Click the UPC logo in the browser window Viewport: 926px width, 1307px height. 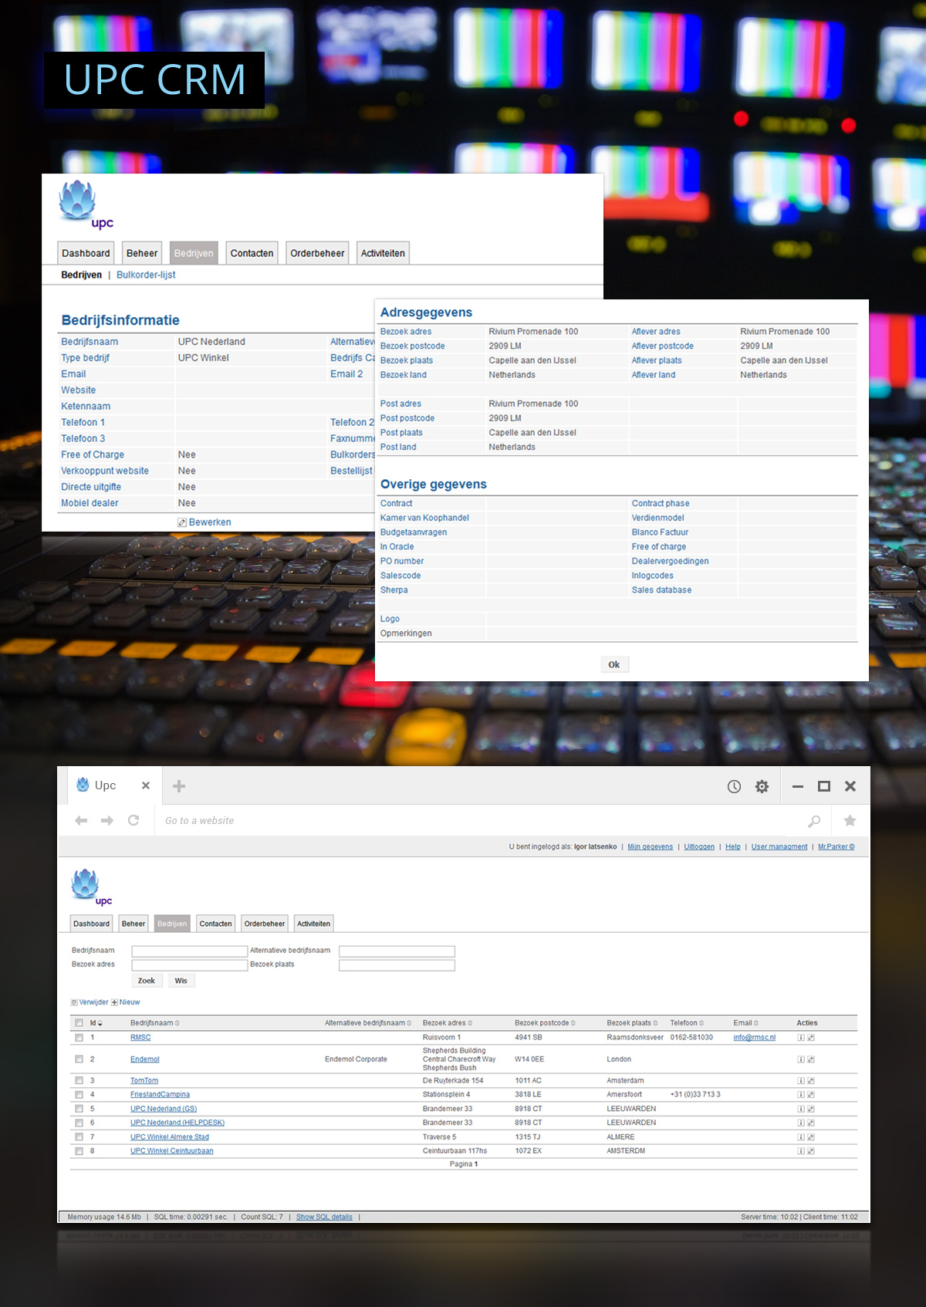91,887
